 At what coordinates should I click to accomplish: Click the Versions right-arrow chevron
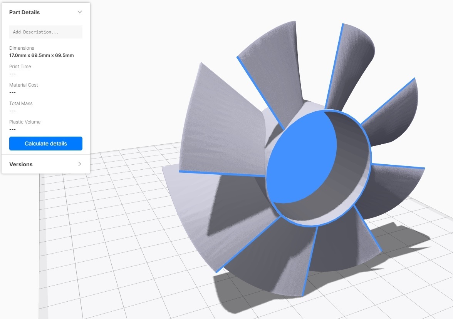[80, 164]
